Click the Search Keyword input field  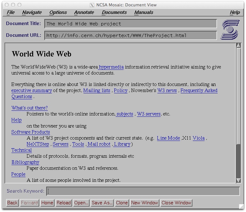pos(143,191)
